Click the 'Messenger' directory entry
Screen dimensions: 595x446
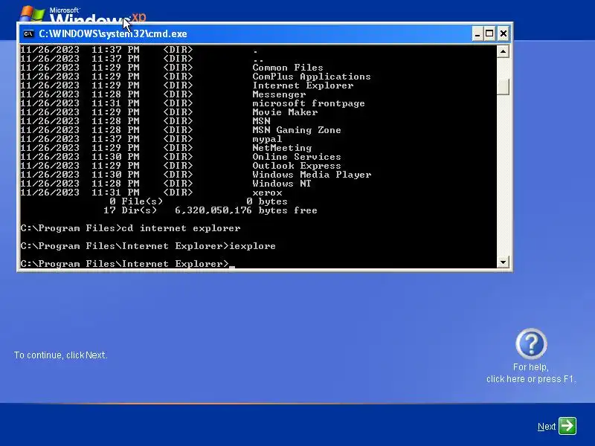tap(279, 94)
